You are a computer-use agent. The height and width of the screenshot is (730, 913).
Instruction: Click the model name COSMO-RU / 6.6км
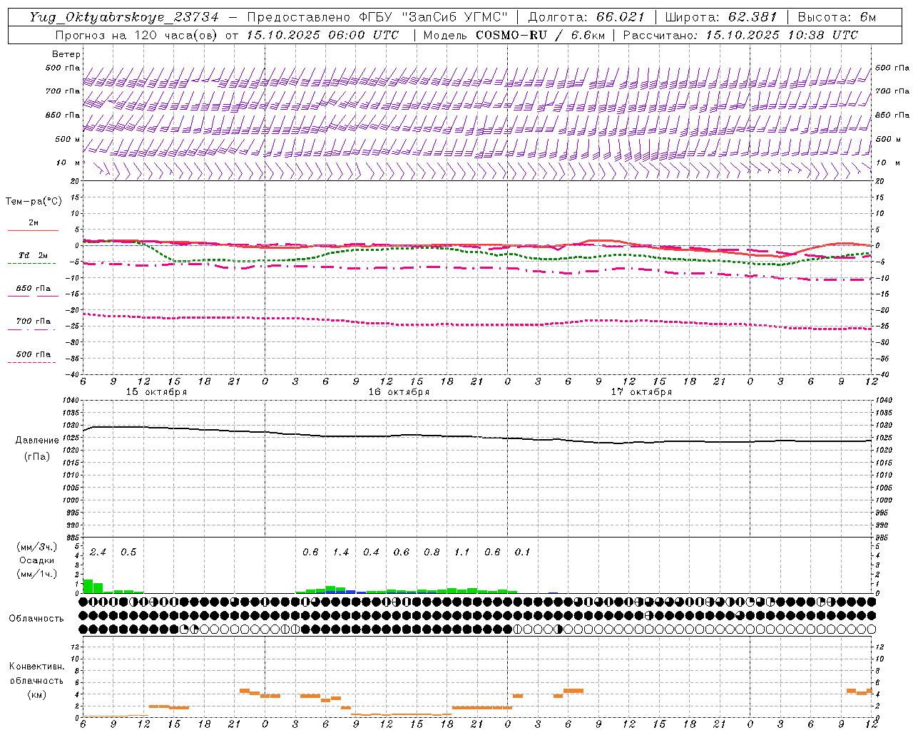540,35
